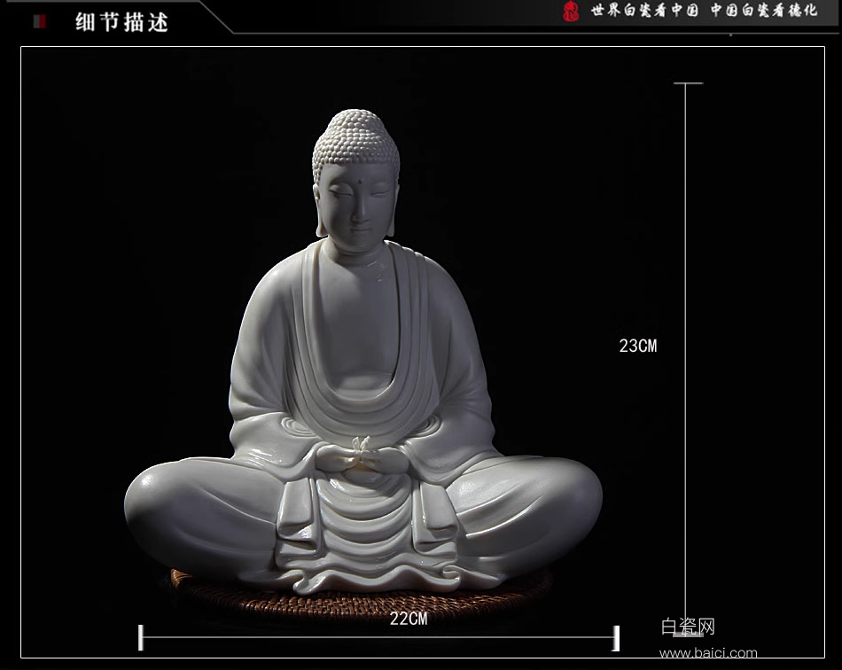This screenshot has width=842, height=670.
Task: Click the white porcelain Buddha product image
Action: [x=363, y=352]
